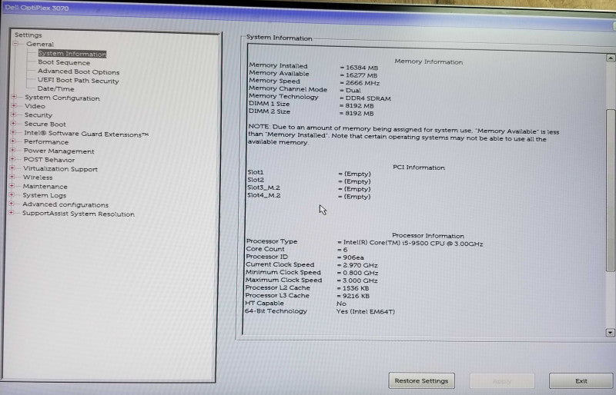Select the Secure Boot label
The image size is (616, 395).
tap(45, 124)
